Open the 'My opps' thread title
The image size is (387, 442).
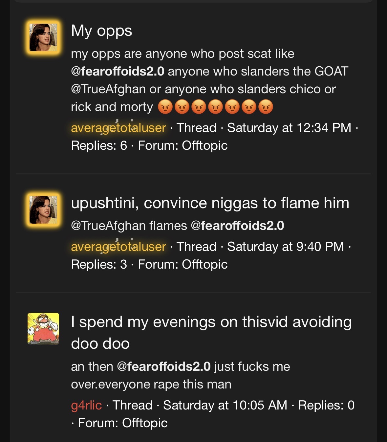[x=102, y=31]
